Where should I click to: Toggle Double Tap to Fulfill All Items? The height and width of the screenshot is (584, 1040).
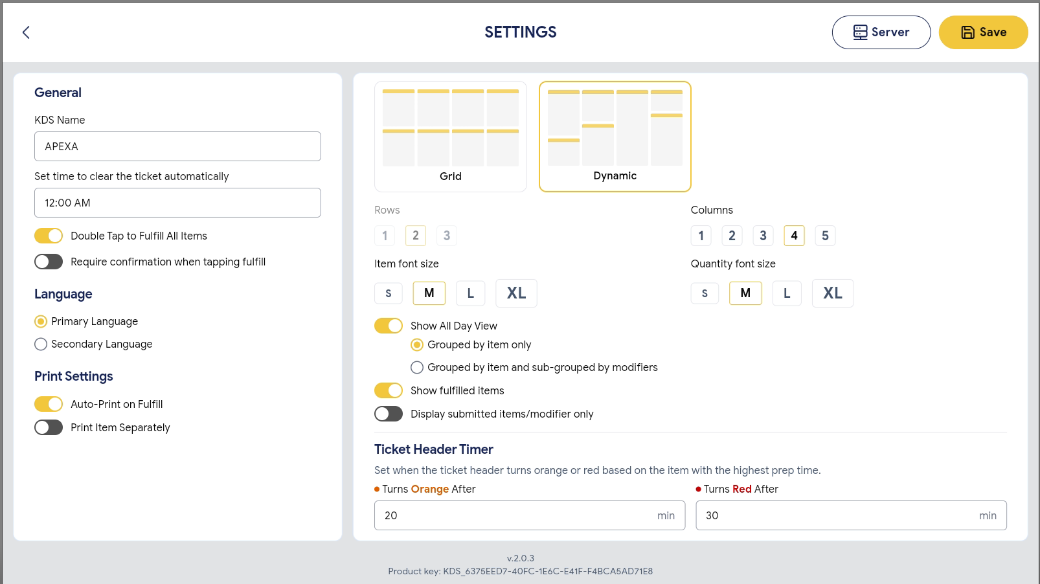coord(49,236)
